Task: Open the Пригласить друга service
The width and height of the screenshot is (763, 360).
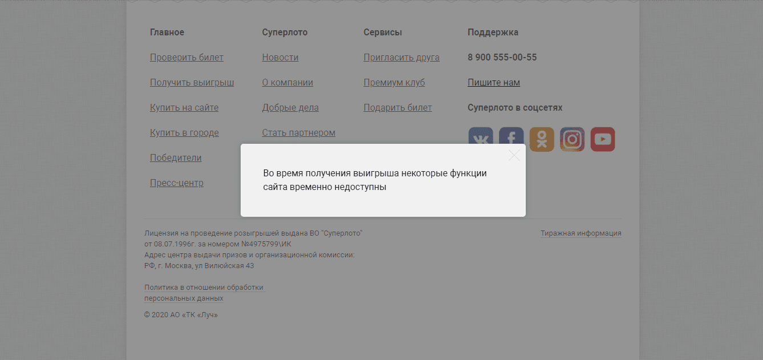Action: 401,58
